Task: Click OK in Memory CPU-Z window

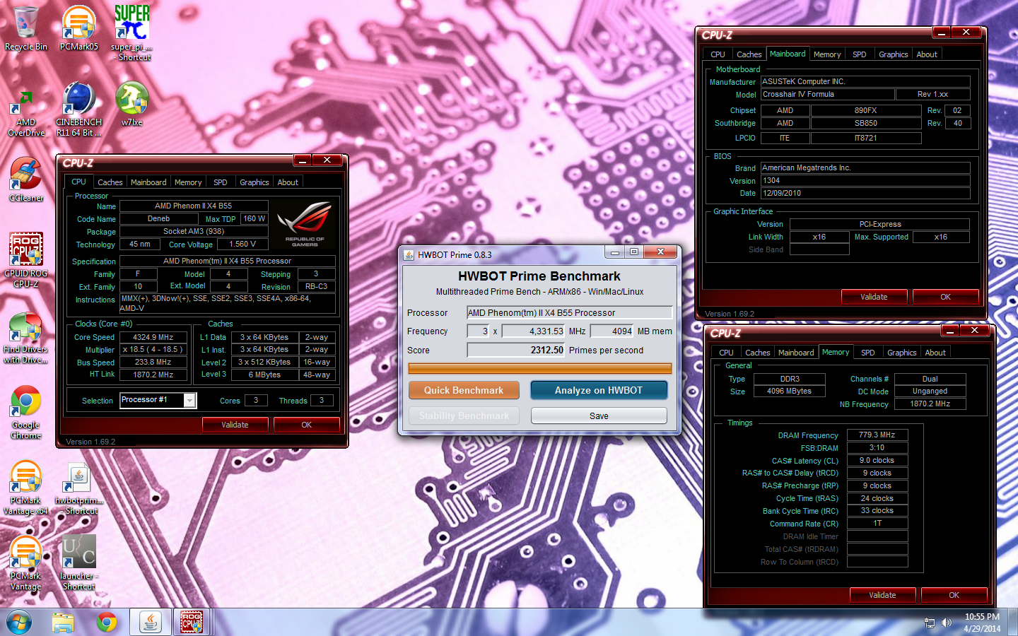Action: [x=954, y=595]
